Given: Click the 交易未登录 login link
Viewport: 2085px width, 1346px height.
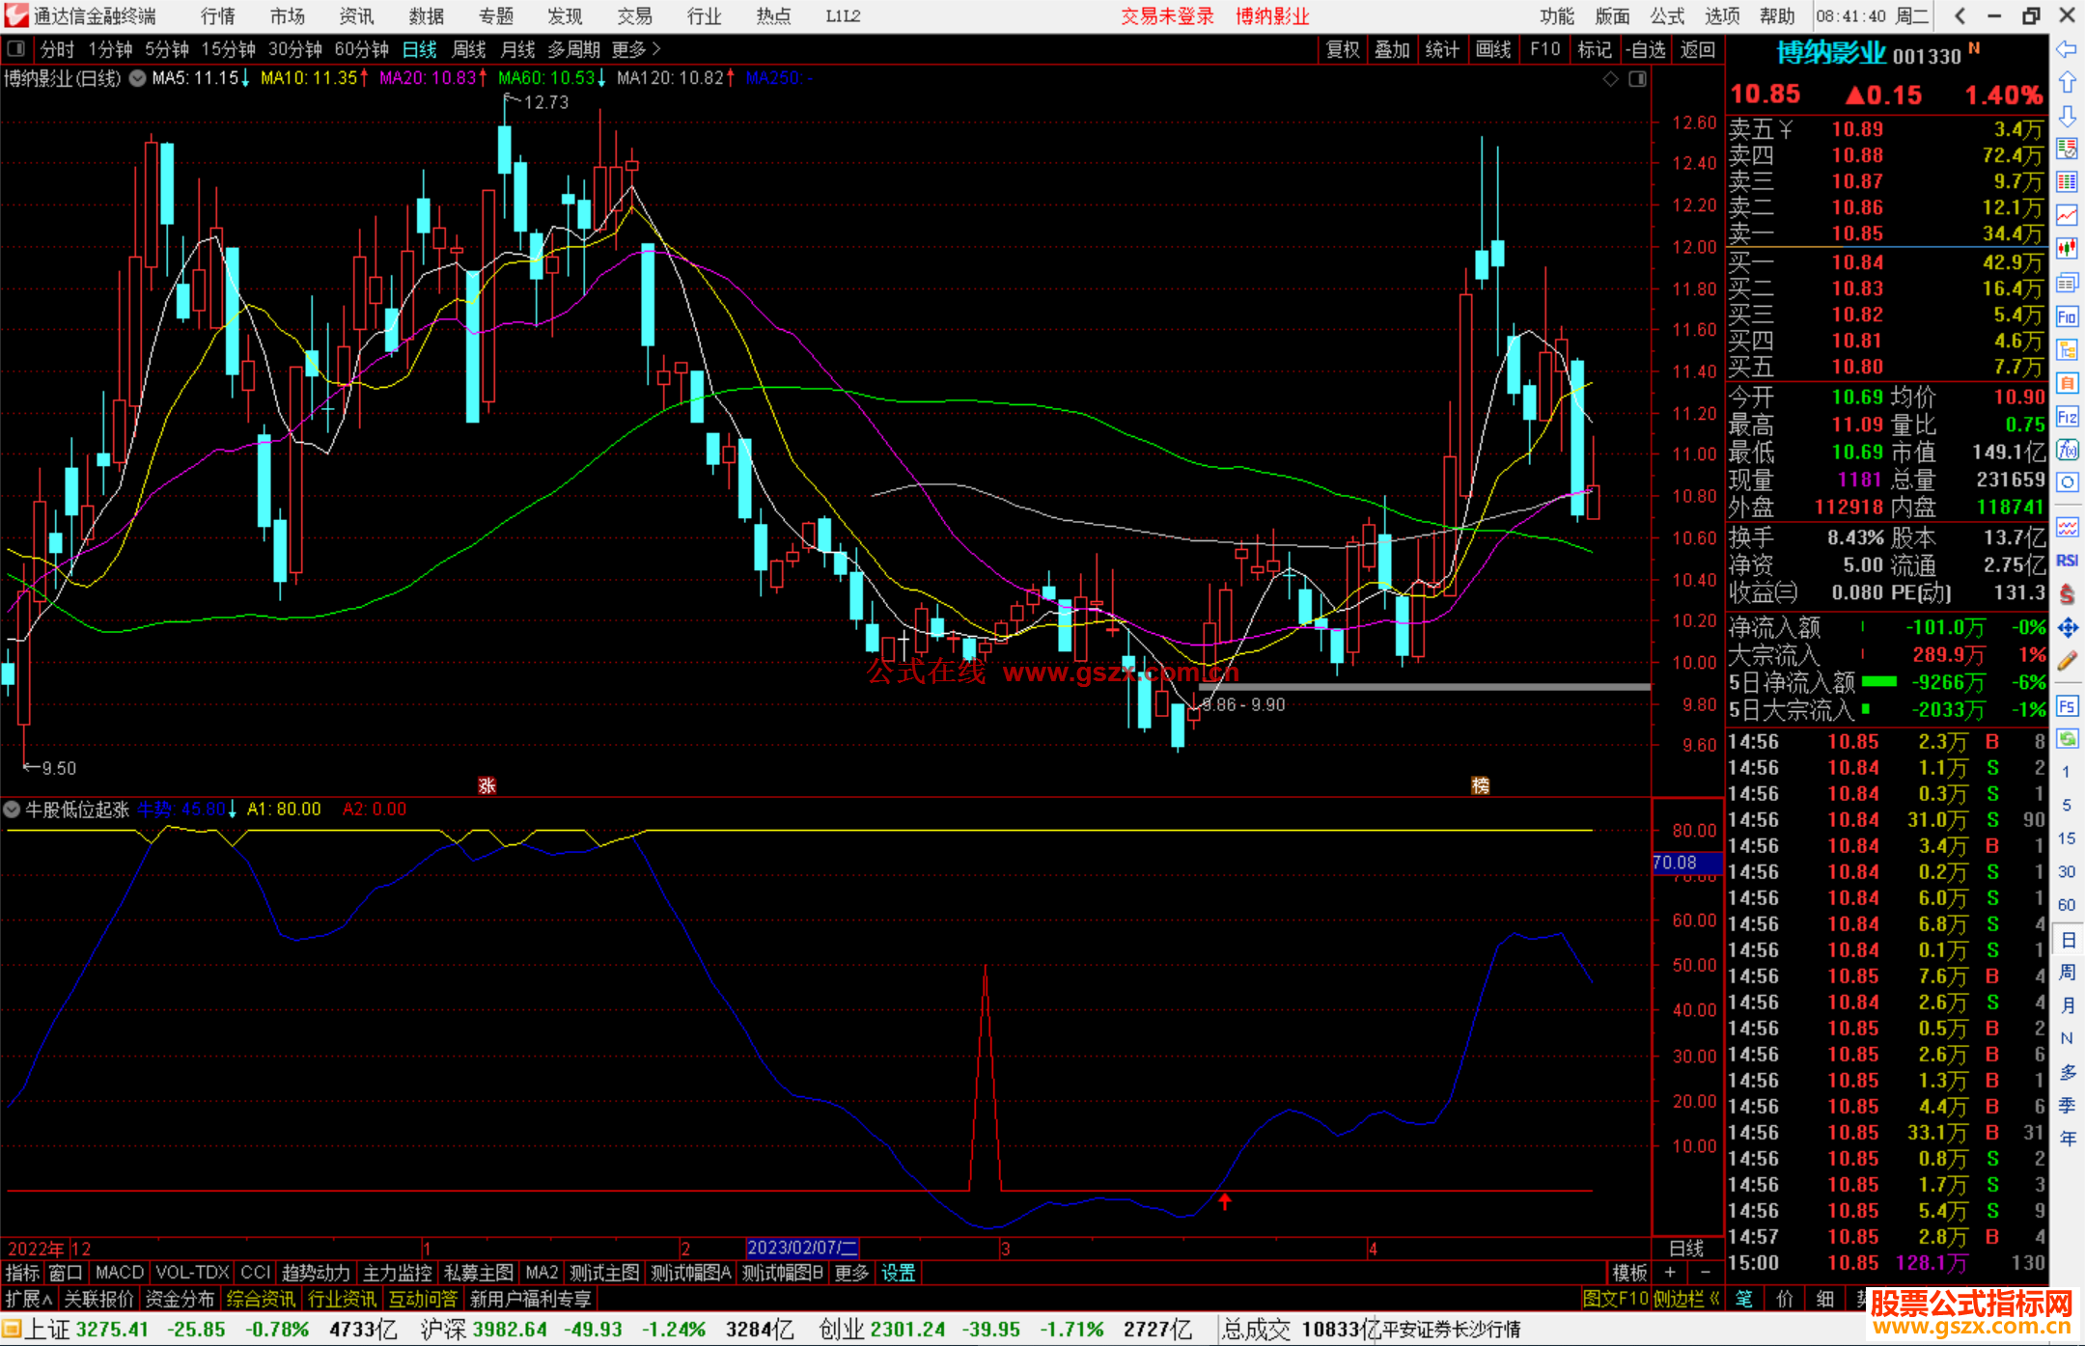Looking at the screenshot, I should [1167, 16].
